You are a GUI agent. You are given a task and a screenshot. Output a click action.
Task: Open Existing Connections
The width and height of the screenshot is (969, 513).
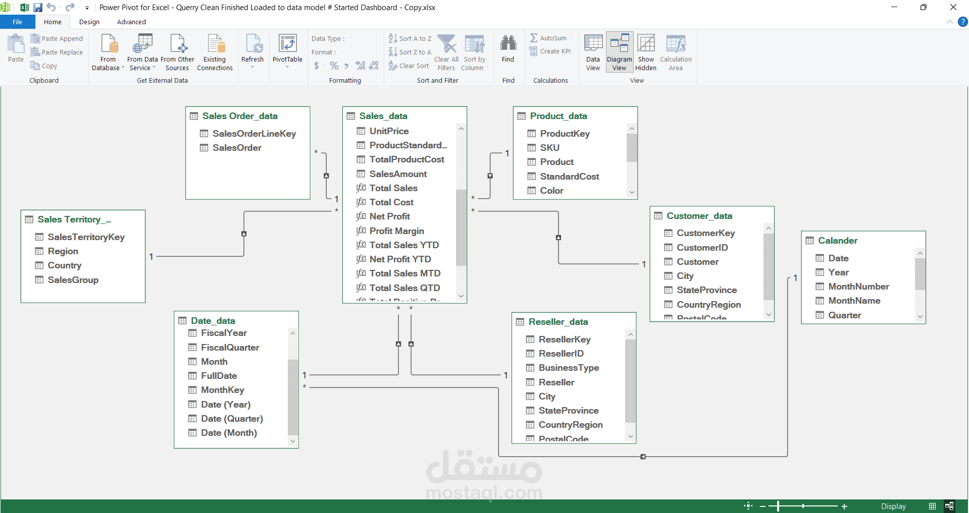click(215, 52)
